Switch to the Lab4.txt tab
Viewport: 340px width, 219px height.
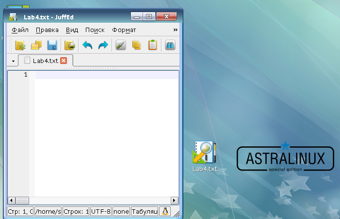point(46,61)
